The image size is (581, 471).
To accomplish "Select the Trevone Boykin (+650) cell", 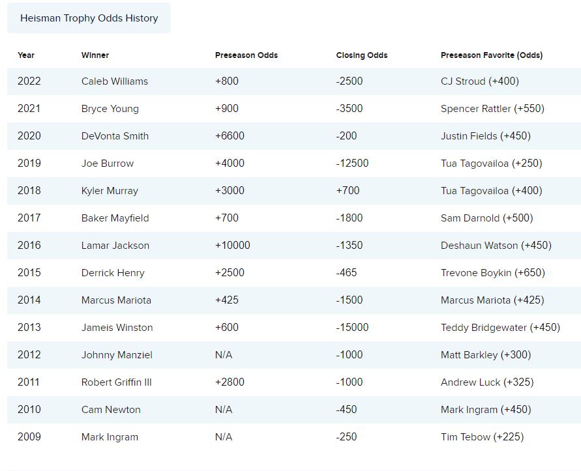I will point(493,273).
